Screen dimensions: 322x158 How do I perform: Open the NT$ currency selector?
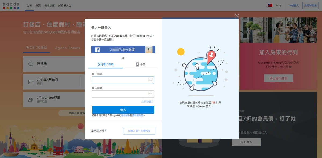[x=279, y=5]
